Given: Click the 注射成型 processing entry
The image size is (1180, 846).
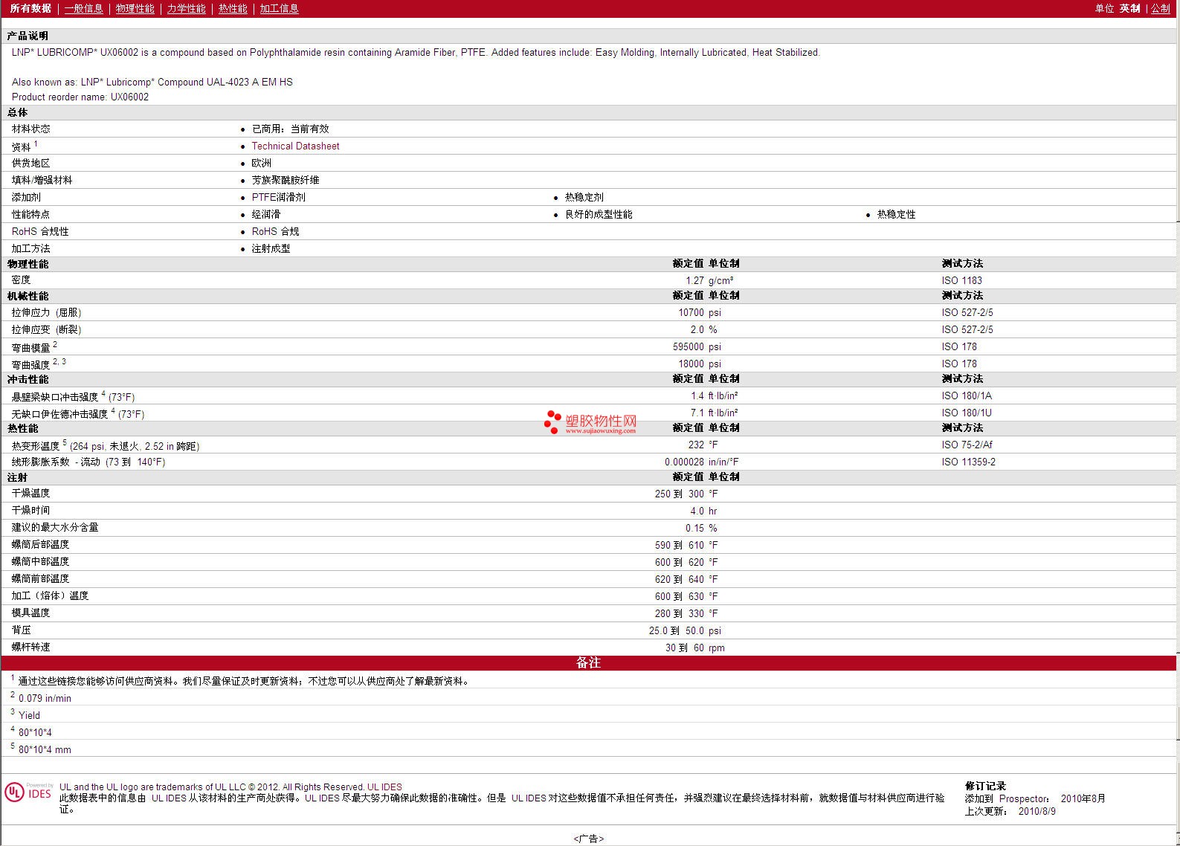Looking at the screenshot, I should (x=271, y=248).
